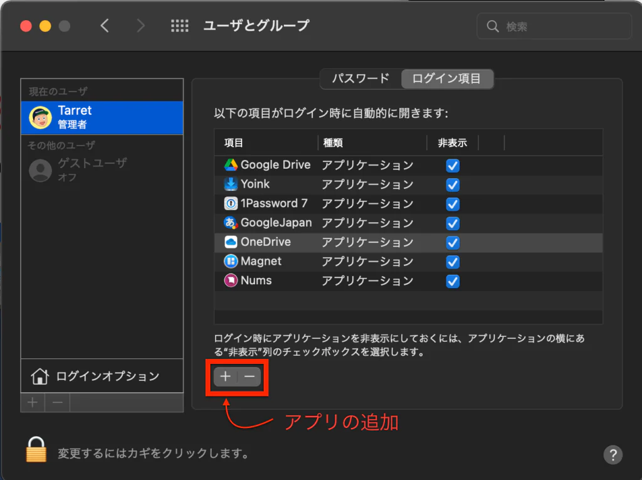Remove selected login item with minus button
Screen dimensions: 642x480
pos(250,376)
